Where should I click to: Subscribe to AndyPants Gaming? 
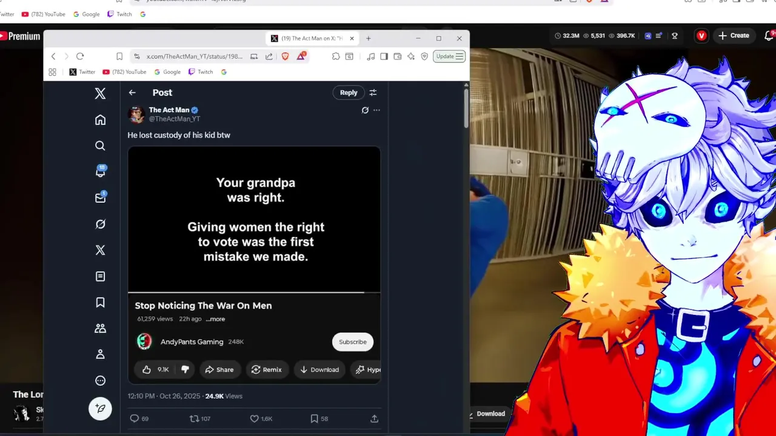tap(353, 342)
